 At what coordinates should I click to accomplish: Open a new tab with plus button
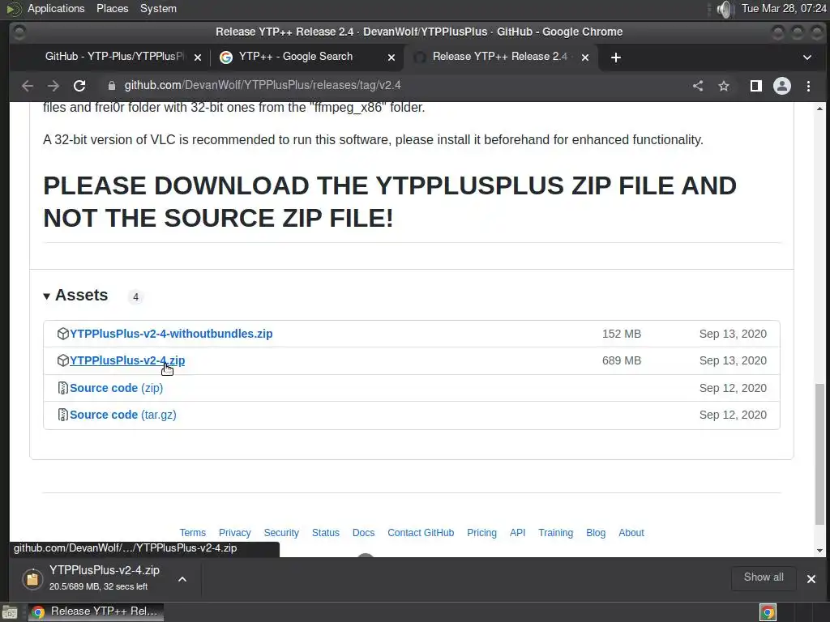pyautogui.click(x=616, y=58)
